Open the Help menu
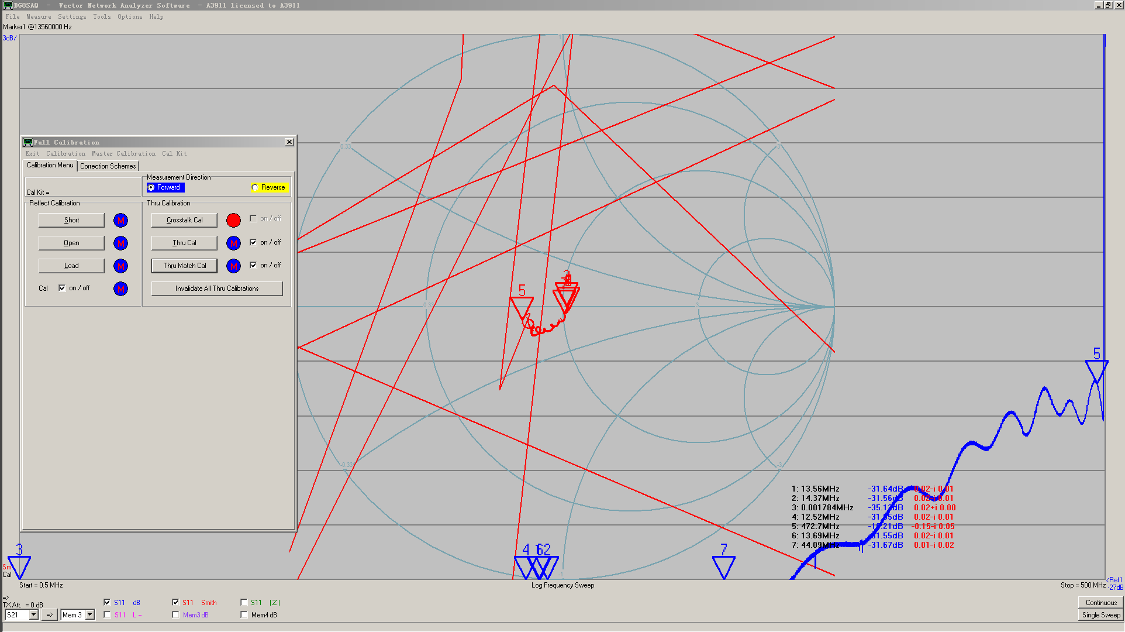1125x632 pixels. 156,16
